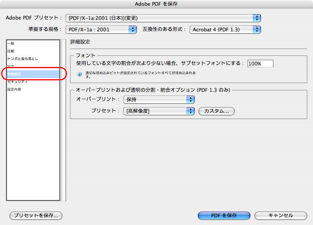Screen dimensions: 313x225
Task: Select セキュリティ in the category list
Action: pyautogui.click(x=33, y=82)
